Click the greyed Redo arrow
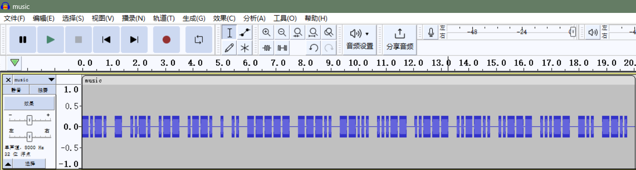Screen dimensions: 636x170 (329, 47)
